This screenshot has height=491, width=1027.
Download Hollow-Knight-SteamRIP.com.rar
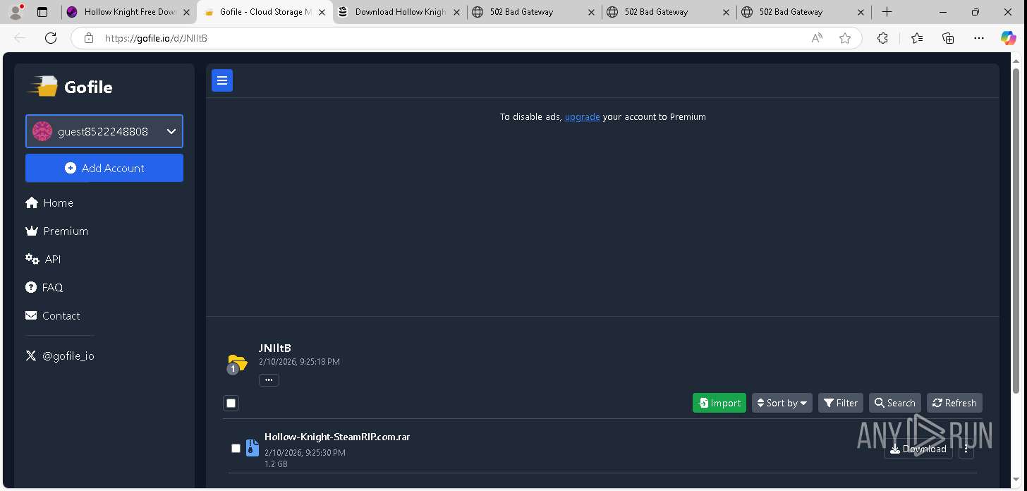[x=918, y=449]
